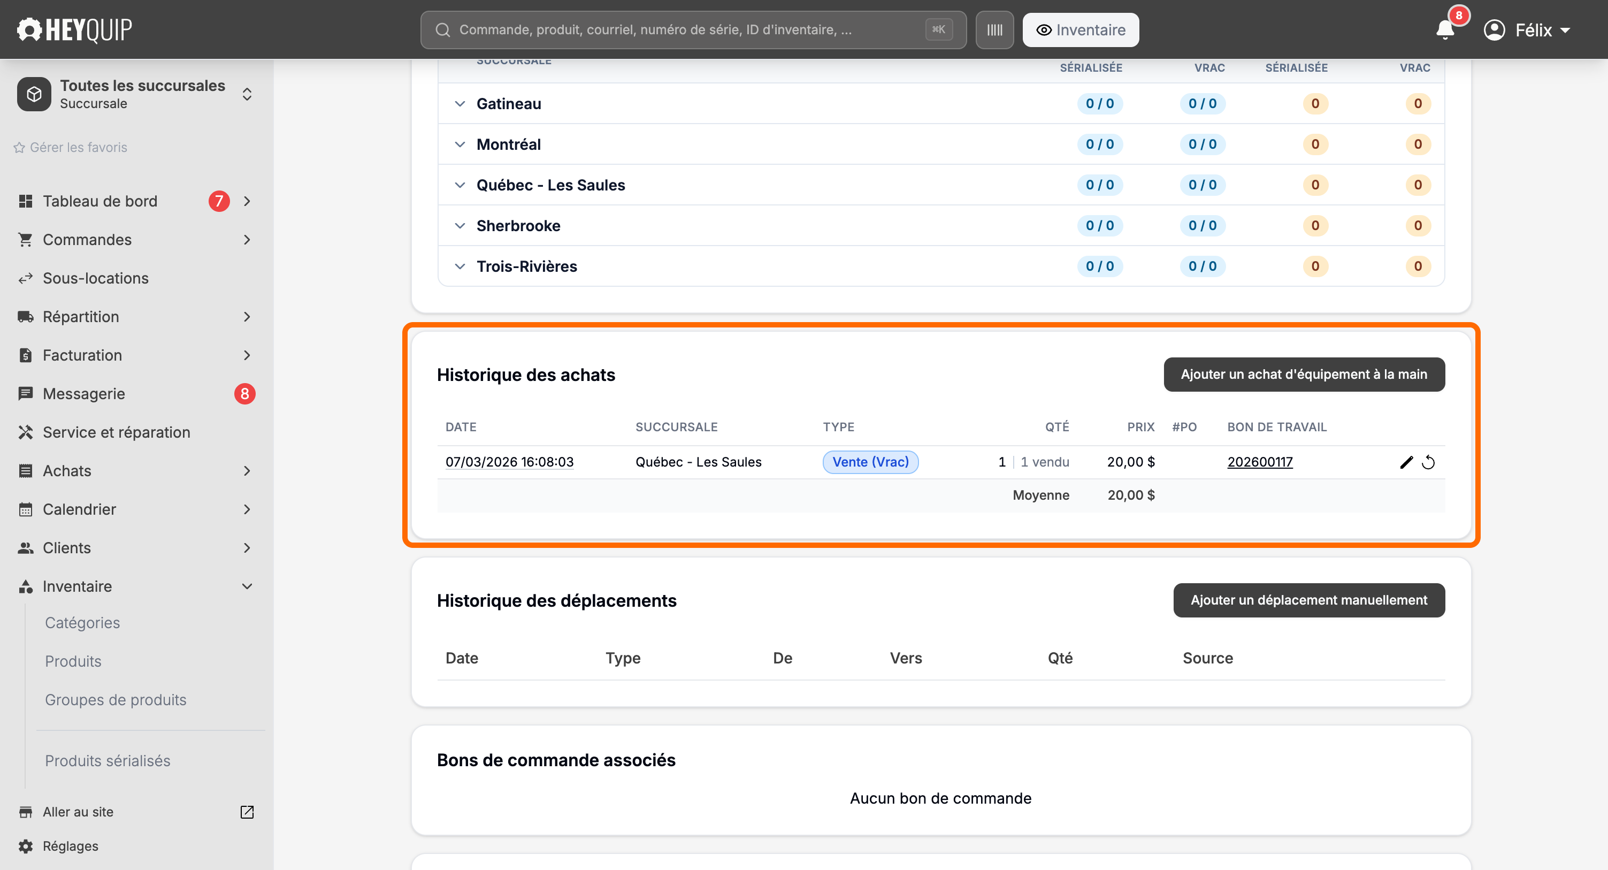Open Produits sérialisés
The width and height of the screenshot is (1608, 870).
click(108, 761)
